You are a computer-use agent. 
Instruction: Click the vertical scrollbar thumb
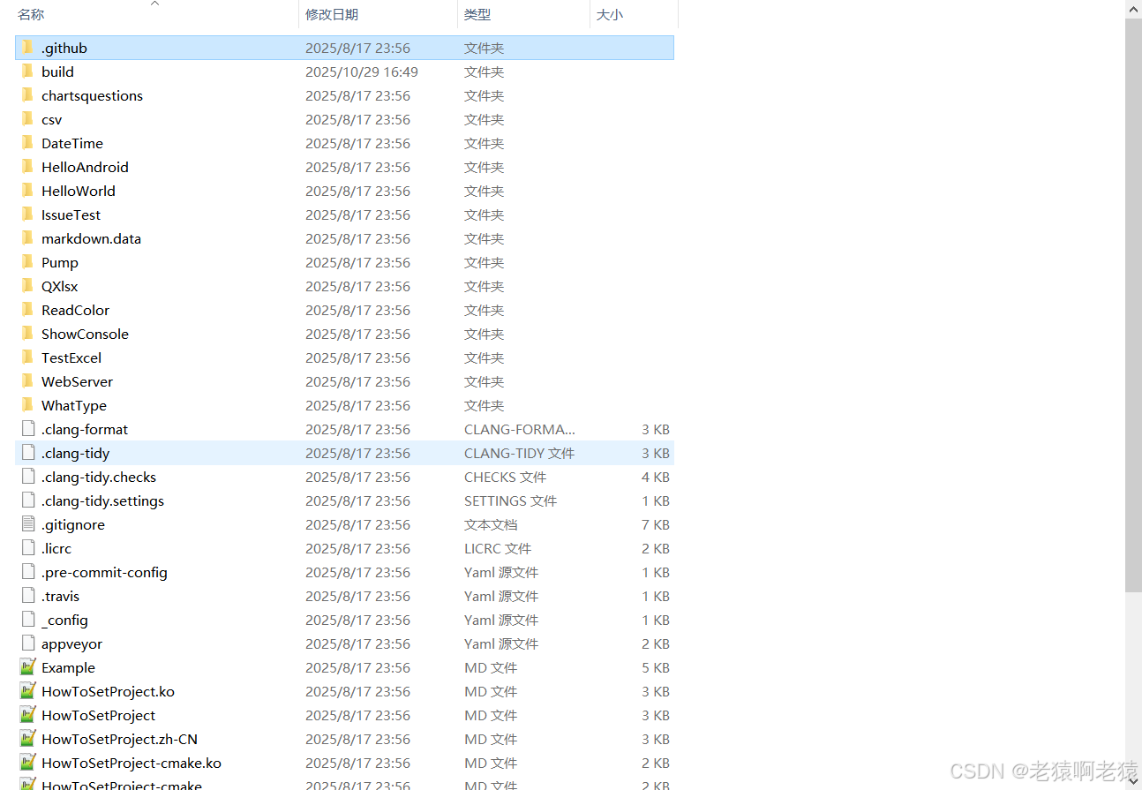coord(1133,305)
